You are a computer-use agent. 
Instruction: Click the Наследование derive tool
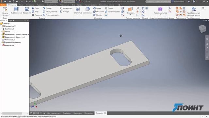(50, 12)
